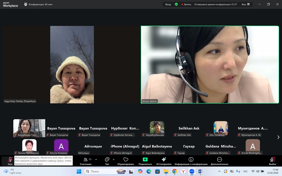This screenshot has width=282, height=176.
Task: Open the Чат chat panel
Action: 107,161
